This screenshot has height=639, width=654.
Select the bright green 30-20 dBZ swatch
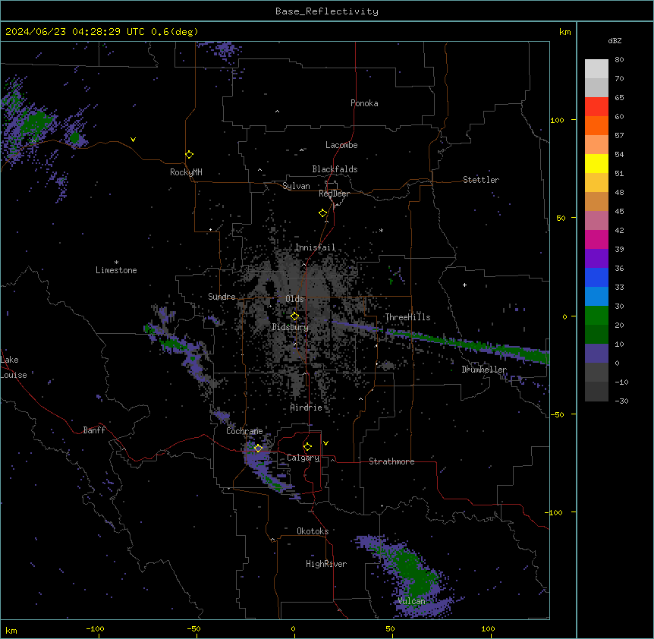pos(596,316)
